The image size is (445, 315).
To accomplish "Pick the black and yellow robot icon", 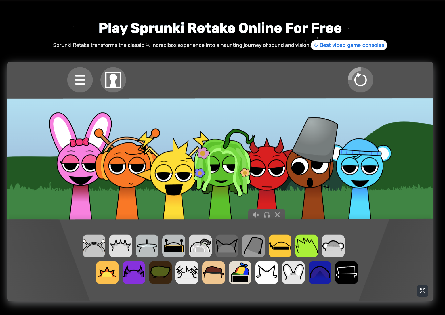I will pos(173,246).
